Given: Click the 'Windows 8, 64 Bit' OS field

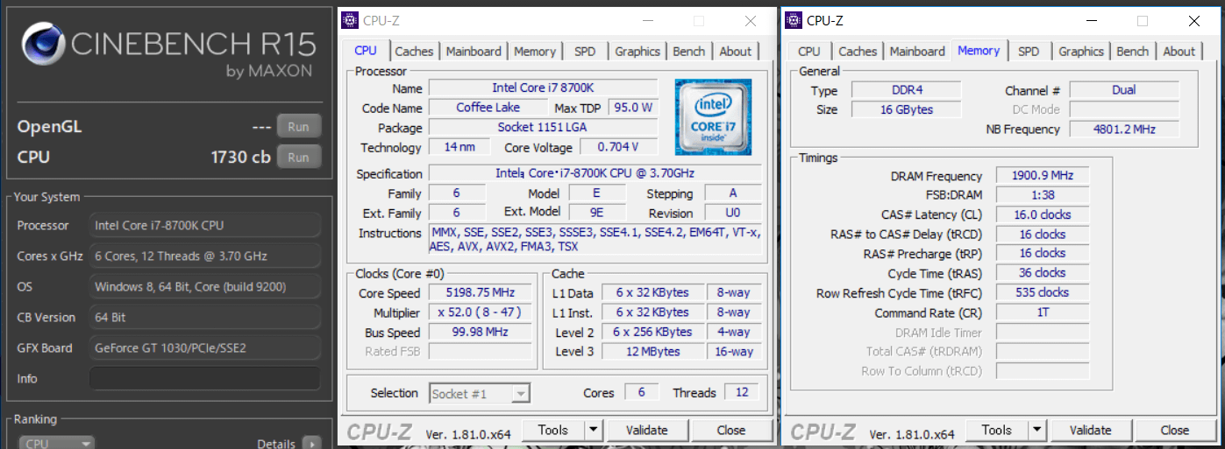Looking at the screenshot, I should 204,287.
